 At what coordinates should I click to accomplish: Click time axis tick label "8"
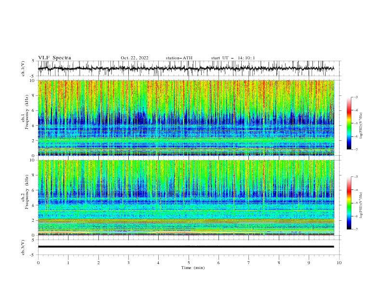pyautogui.click(x=279, y=263)
